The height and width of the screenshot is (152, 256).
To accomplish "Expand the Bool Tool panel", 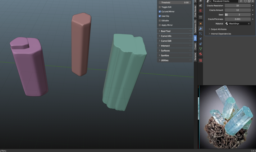I will (166, 31).
